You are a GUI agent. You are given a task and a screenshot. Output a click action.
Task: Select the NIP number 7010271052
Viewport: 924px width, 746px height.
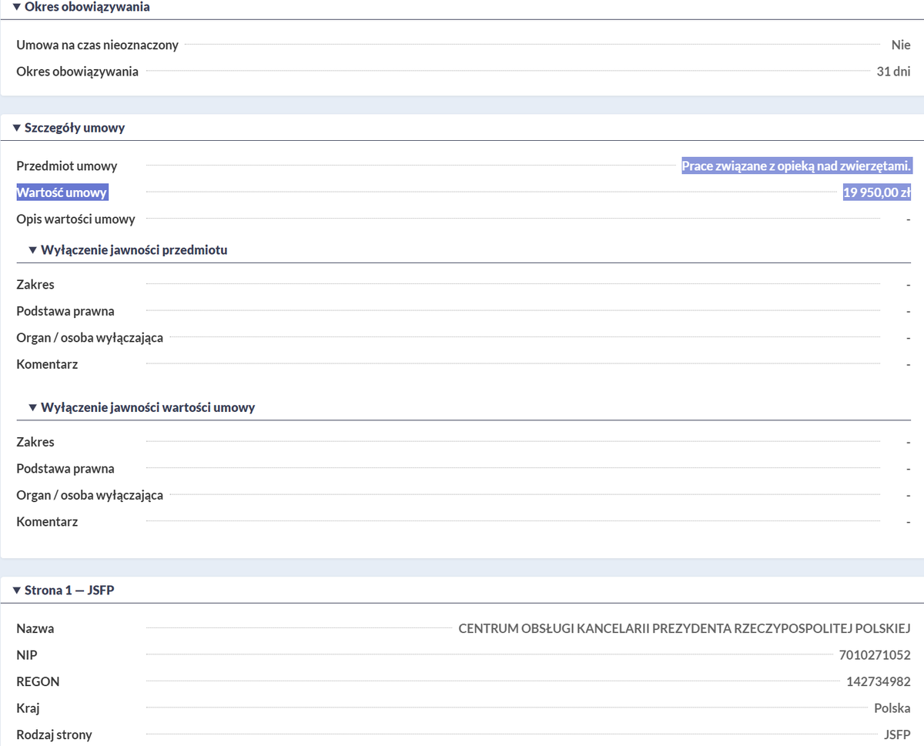pos(875,655)
